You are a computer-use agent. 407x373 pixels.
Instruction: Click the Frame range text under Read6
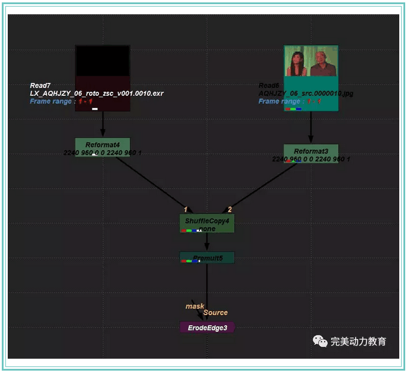tap(290, 101)
